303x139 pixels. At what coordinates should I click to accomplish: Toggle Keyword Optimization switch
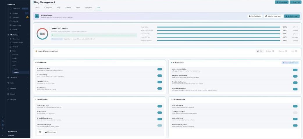point(295,76)
